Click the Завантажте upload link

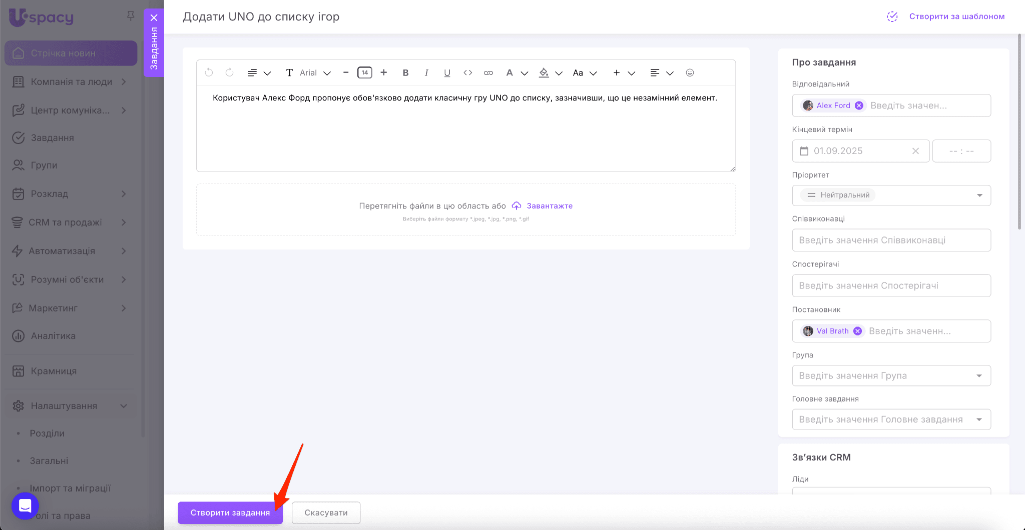(550, 206)
